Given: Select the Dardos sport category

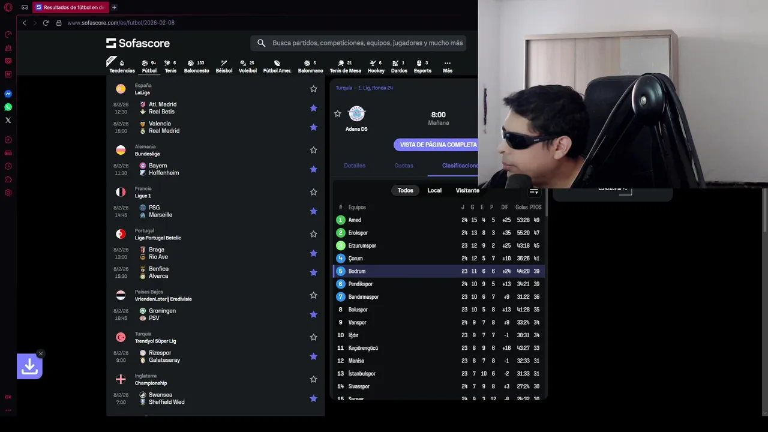Looking at the screenshot, I should (399, 66).
